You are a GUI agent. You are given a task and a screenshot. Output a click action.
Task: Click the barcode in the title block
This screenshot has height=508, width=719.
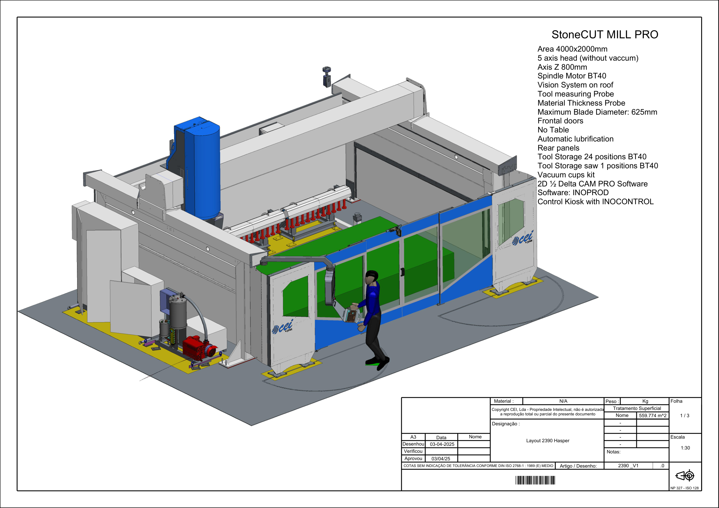point(535,480)
